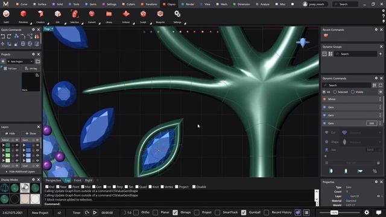Switch to the Front viewport tab
The width and height of the screenshot is (386, 217).
[78, 180]
